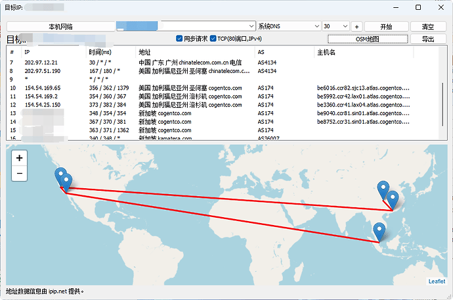Click the map zoom in plus button
This screenshot has height=300, width=453.
point(19,158)
